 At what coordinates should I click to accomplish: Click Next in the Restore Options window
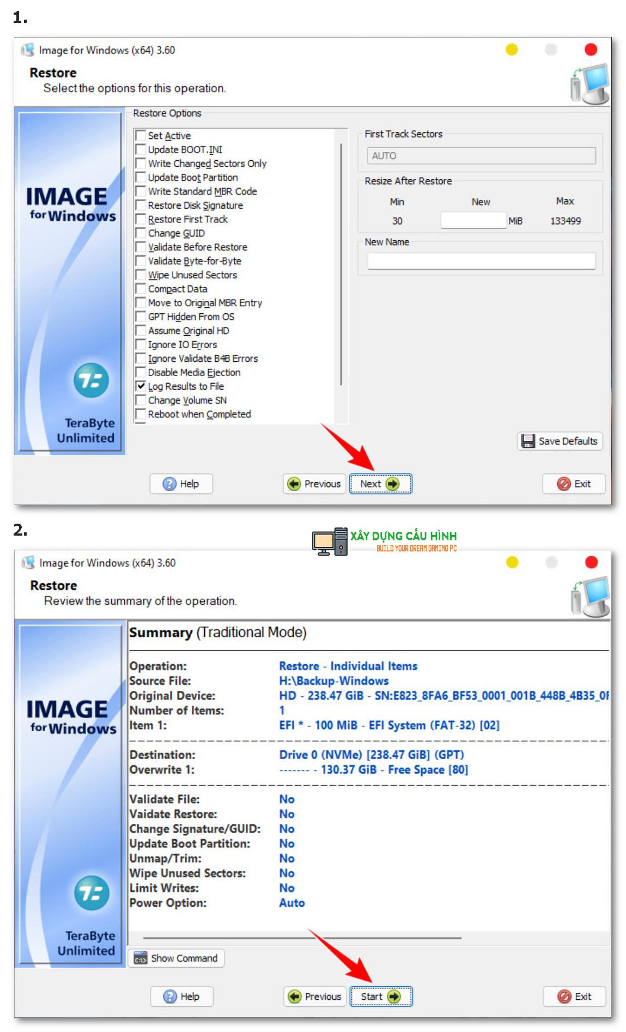pyautogui.click(x=380, y=484)
